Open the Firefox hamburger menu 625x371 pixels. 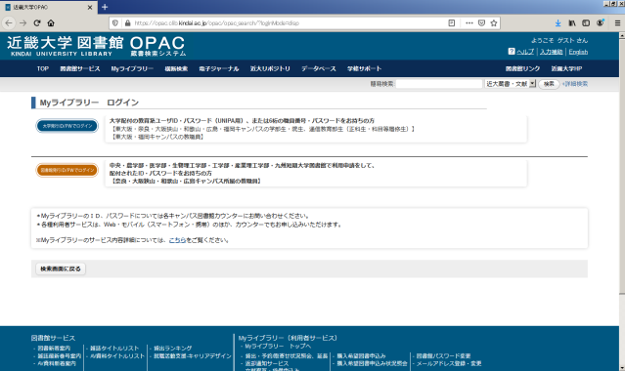(617, 23)
